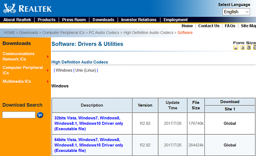The image size is (256, 156).
Task: Click the Description column header
Action: point(92,105)
